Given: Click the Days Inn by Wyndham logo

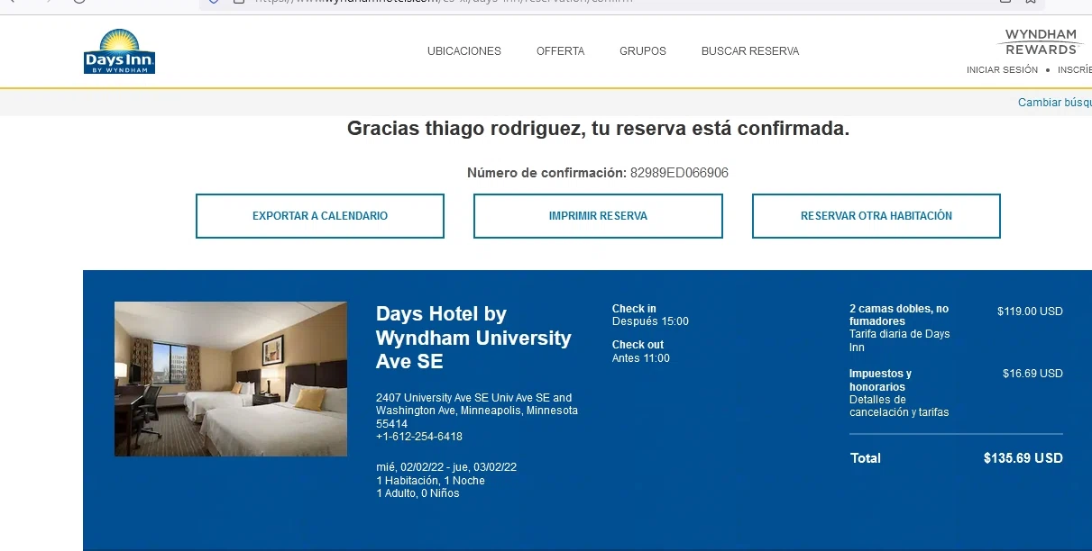Looking at the screenshot, I should coord(119,51).
